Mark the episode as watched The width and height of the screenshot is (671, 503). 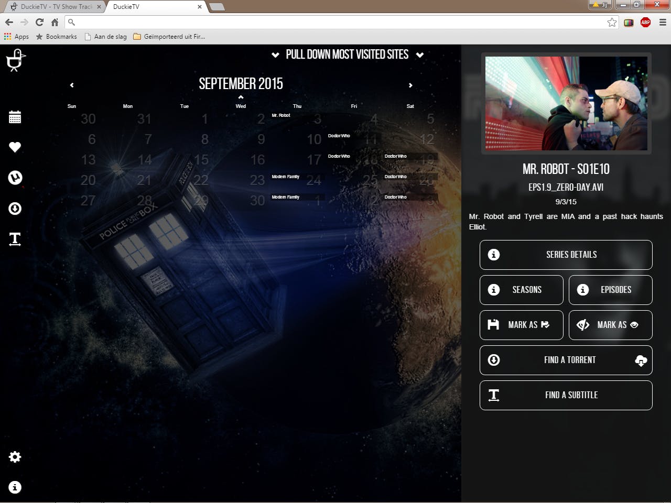[x=611, y=325]
